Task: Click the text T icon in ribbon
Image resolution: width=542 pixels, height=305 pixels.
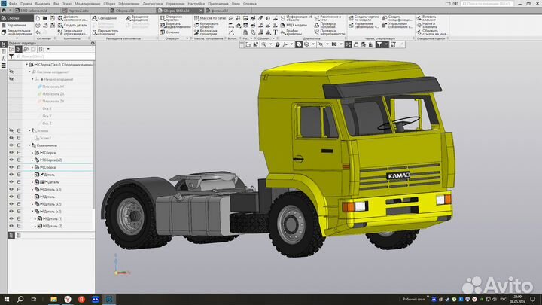Action: pyautogui.click(x=276, y=32)
